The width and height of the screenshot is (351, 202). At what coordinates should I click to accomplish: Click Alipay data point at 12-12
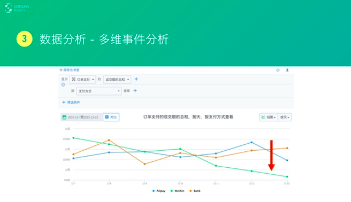(x=251, y=142)
